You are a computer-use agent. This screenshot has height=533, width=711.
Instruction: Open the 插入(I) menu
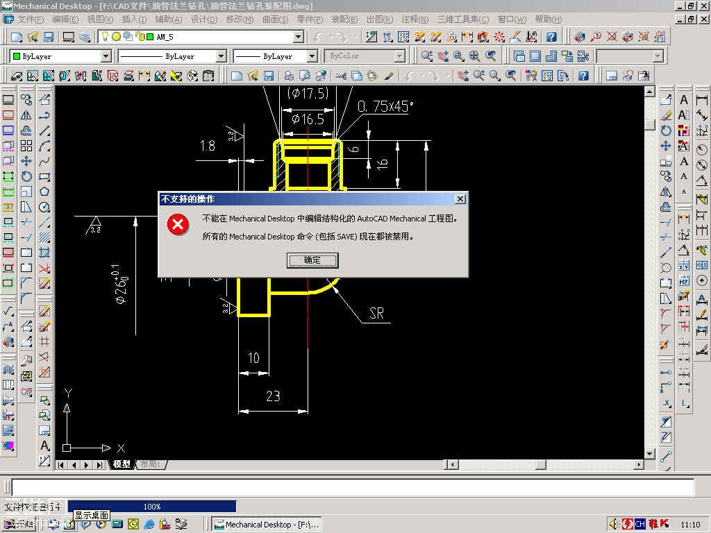pyautogui.click(x=134, y=19)
